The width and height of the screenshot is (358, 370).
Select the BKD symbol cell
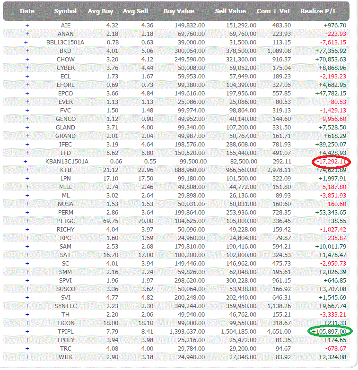coord(66,51)
